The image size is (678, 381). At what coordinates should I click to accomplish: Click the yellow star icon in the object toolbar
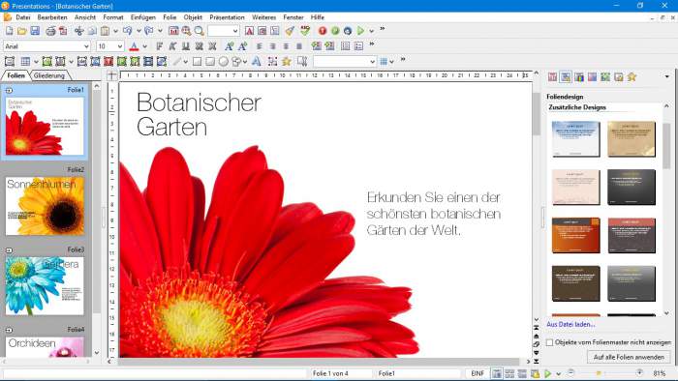click(287, 62)
